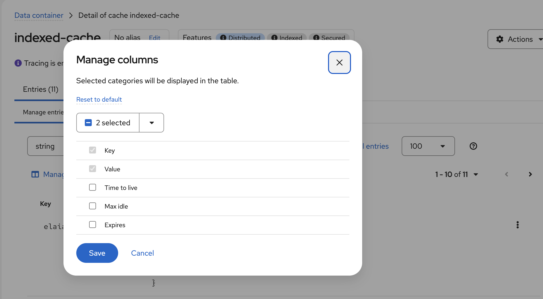Toggle the Key column checkbox
Image resolution: width=543 pixels, height=299 pixels.
click(x=93, y=150)
